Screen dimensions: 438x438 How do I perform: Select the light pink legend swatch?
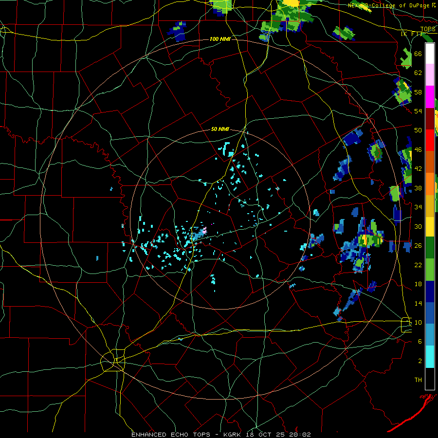(x=430, y=74)
